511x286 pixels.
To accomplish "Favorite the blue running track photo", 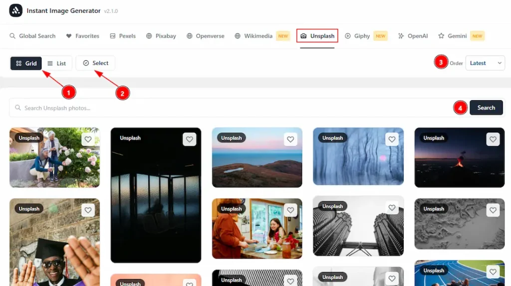I will (x=493, y=272).
